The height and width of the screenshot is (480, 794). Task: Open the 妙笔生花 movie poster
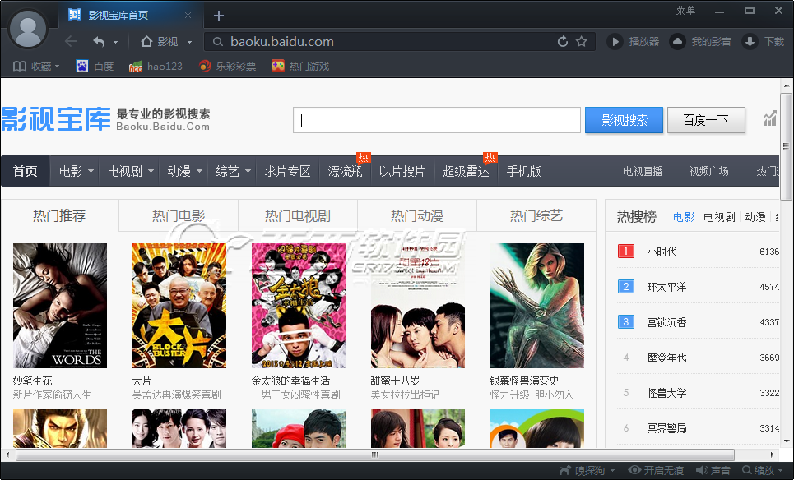60,306
